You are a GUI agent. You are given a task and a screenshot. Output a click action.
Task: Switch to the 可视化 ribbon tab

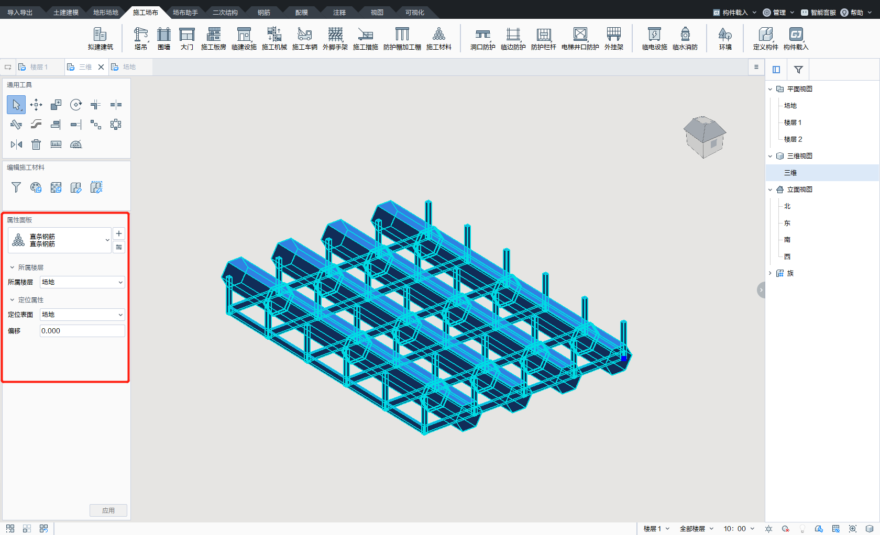pos(415,13)
